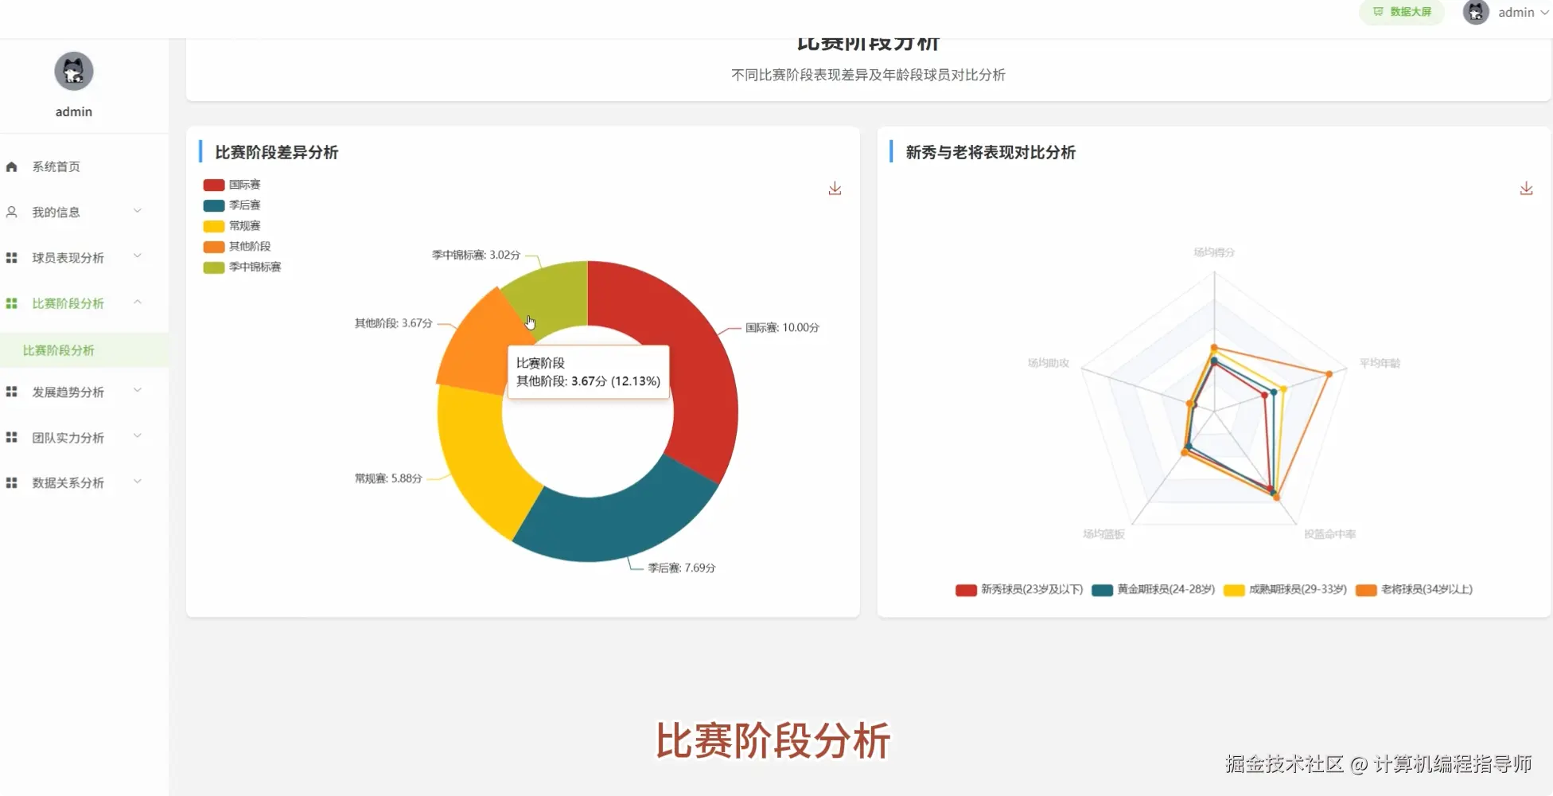Click the grid icon beside 球员表现分析
This screenshot has height=796, width=1553.
coord(11,258)
